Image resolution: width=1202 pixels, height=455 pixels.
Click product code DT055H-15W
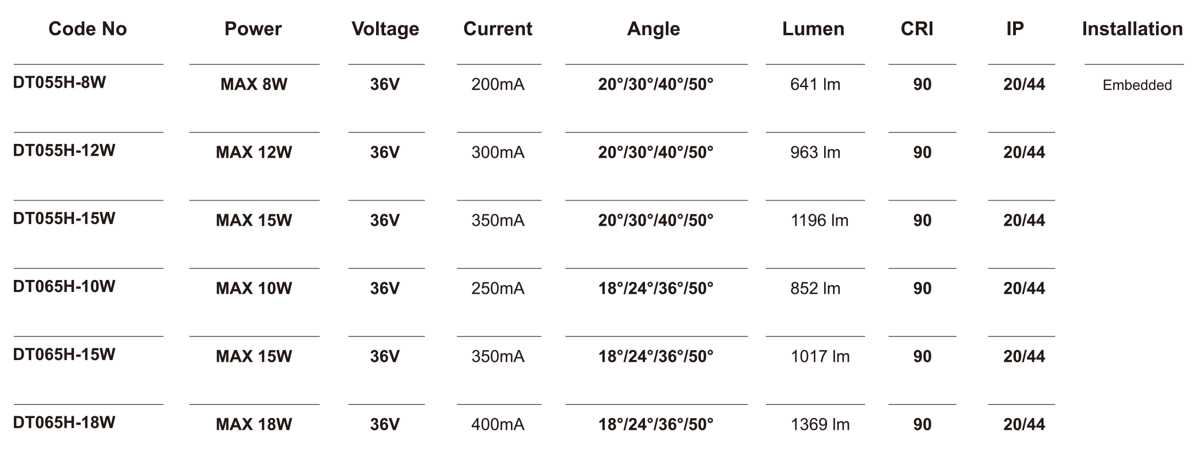64,218
